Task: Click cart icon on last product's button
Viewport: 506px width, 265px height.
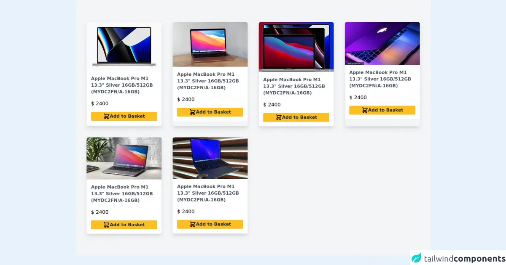Action: pyautogui.click(x=192, y=224)
